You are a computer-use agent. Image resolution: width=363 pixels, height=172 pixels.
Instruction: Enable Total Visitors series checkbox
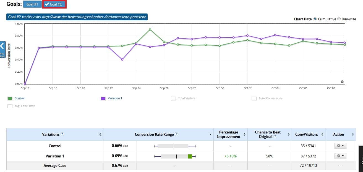[173, 98]
